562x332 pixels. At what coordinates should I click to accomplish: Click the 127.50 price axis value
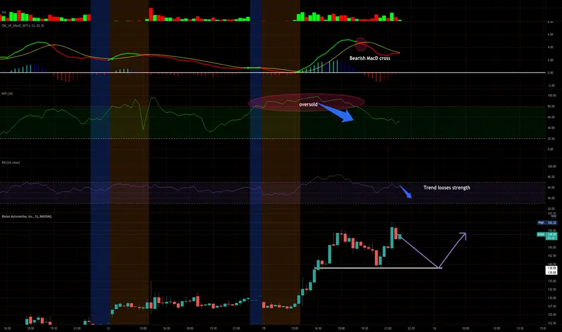click(552, 306)
